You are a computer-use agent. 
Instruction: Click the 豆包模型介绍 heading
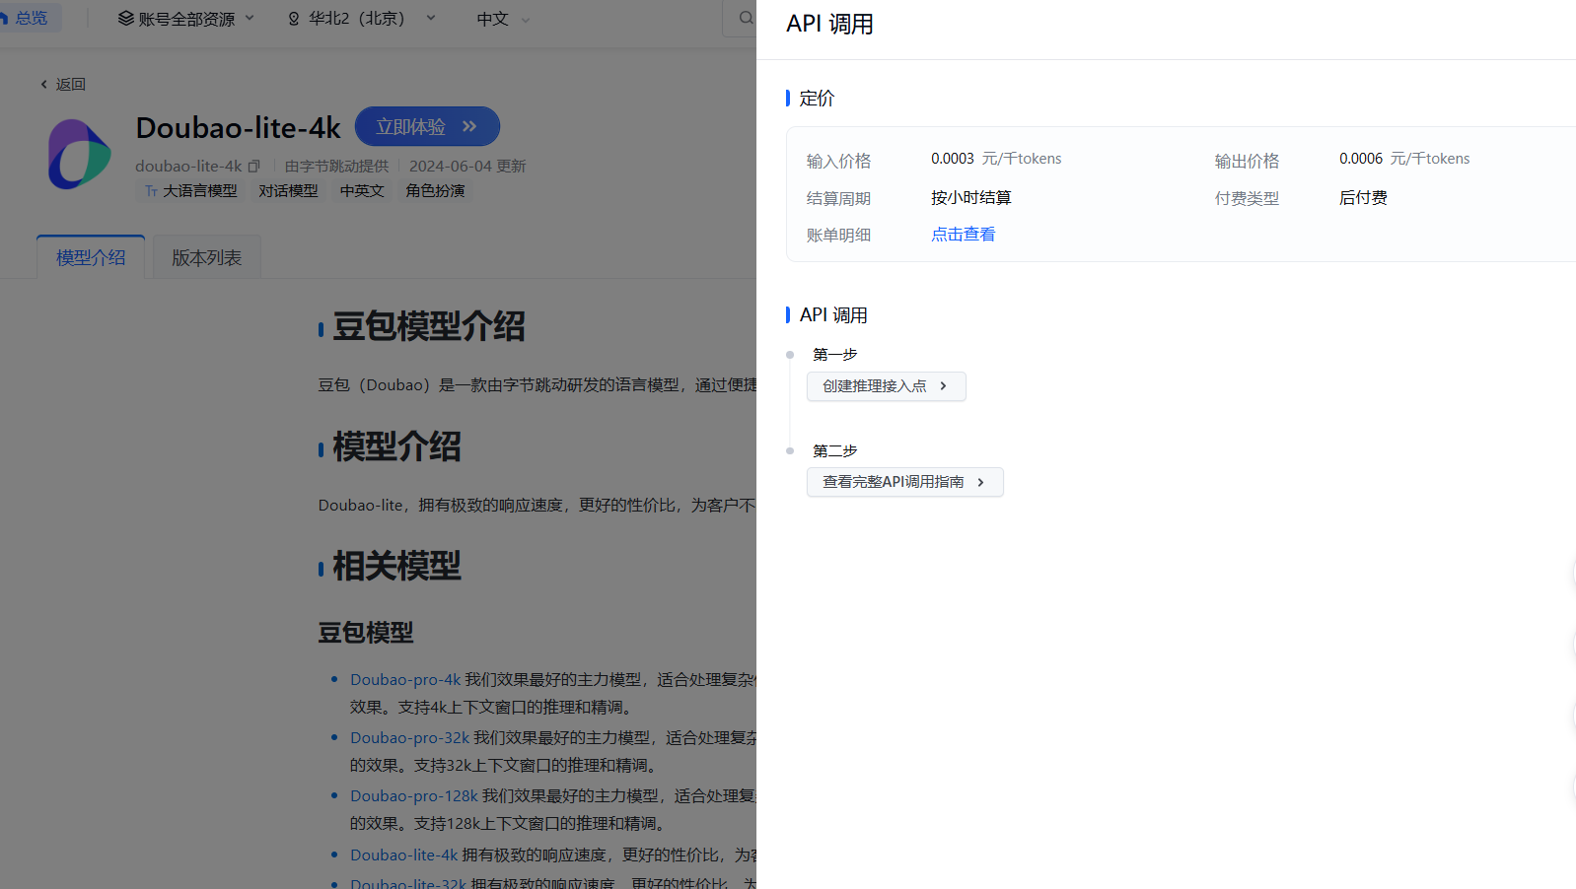[429, 326]
